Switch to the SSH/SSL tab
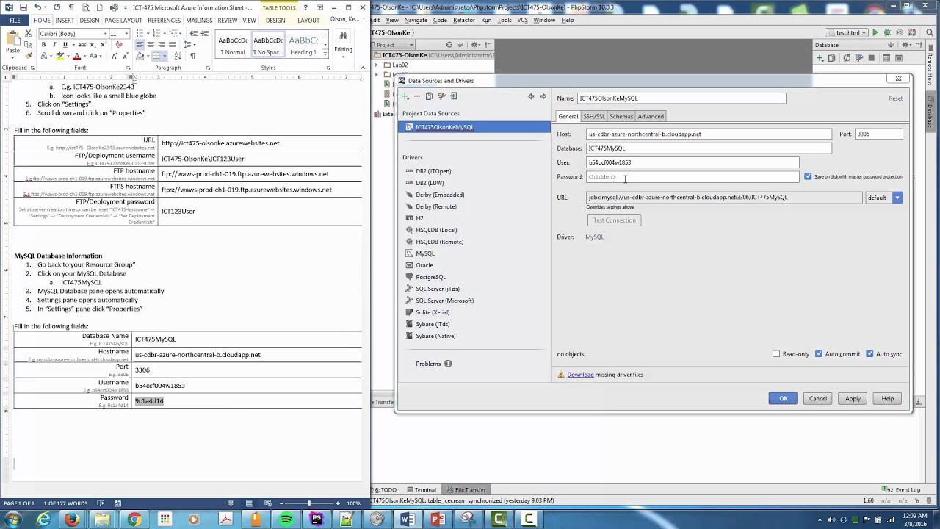Viewport: 940px width, 529px height. pyautogui.click(x=593, y=116)
